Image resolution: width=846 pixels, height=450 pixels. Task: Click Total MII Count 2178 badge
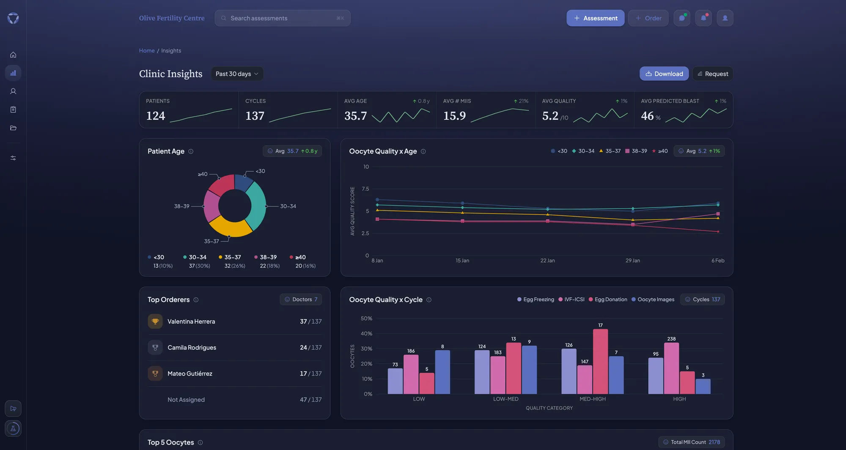pyautogui.click(x=691, y=442)
